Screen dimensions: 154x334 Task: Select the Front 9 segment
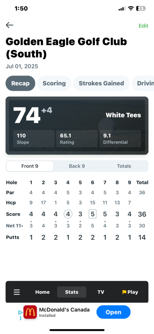point(30,166)
